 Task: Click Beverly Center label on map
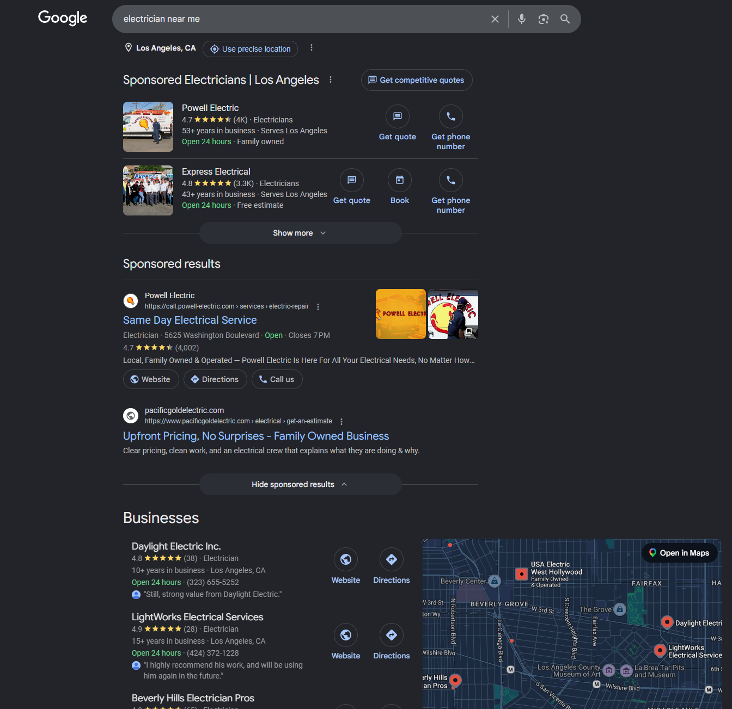pos(463,581)
